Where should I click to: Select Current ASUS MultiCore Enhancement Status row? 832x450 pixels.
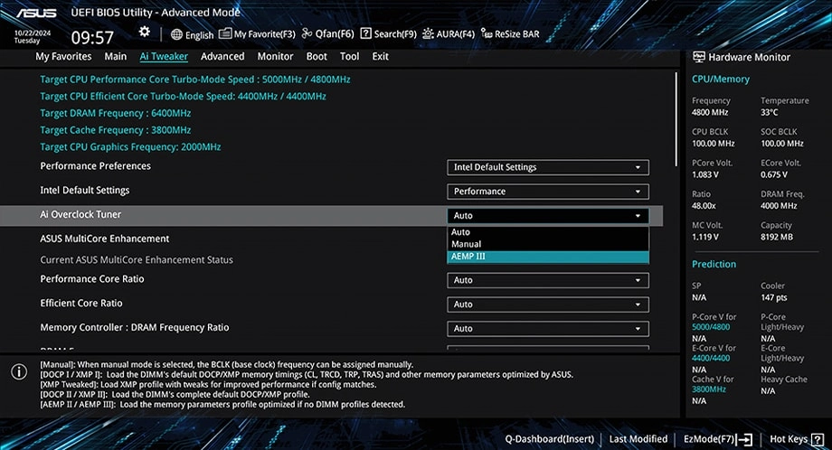pos(137,259)
